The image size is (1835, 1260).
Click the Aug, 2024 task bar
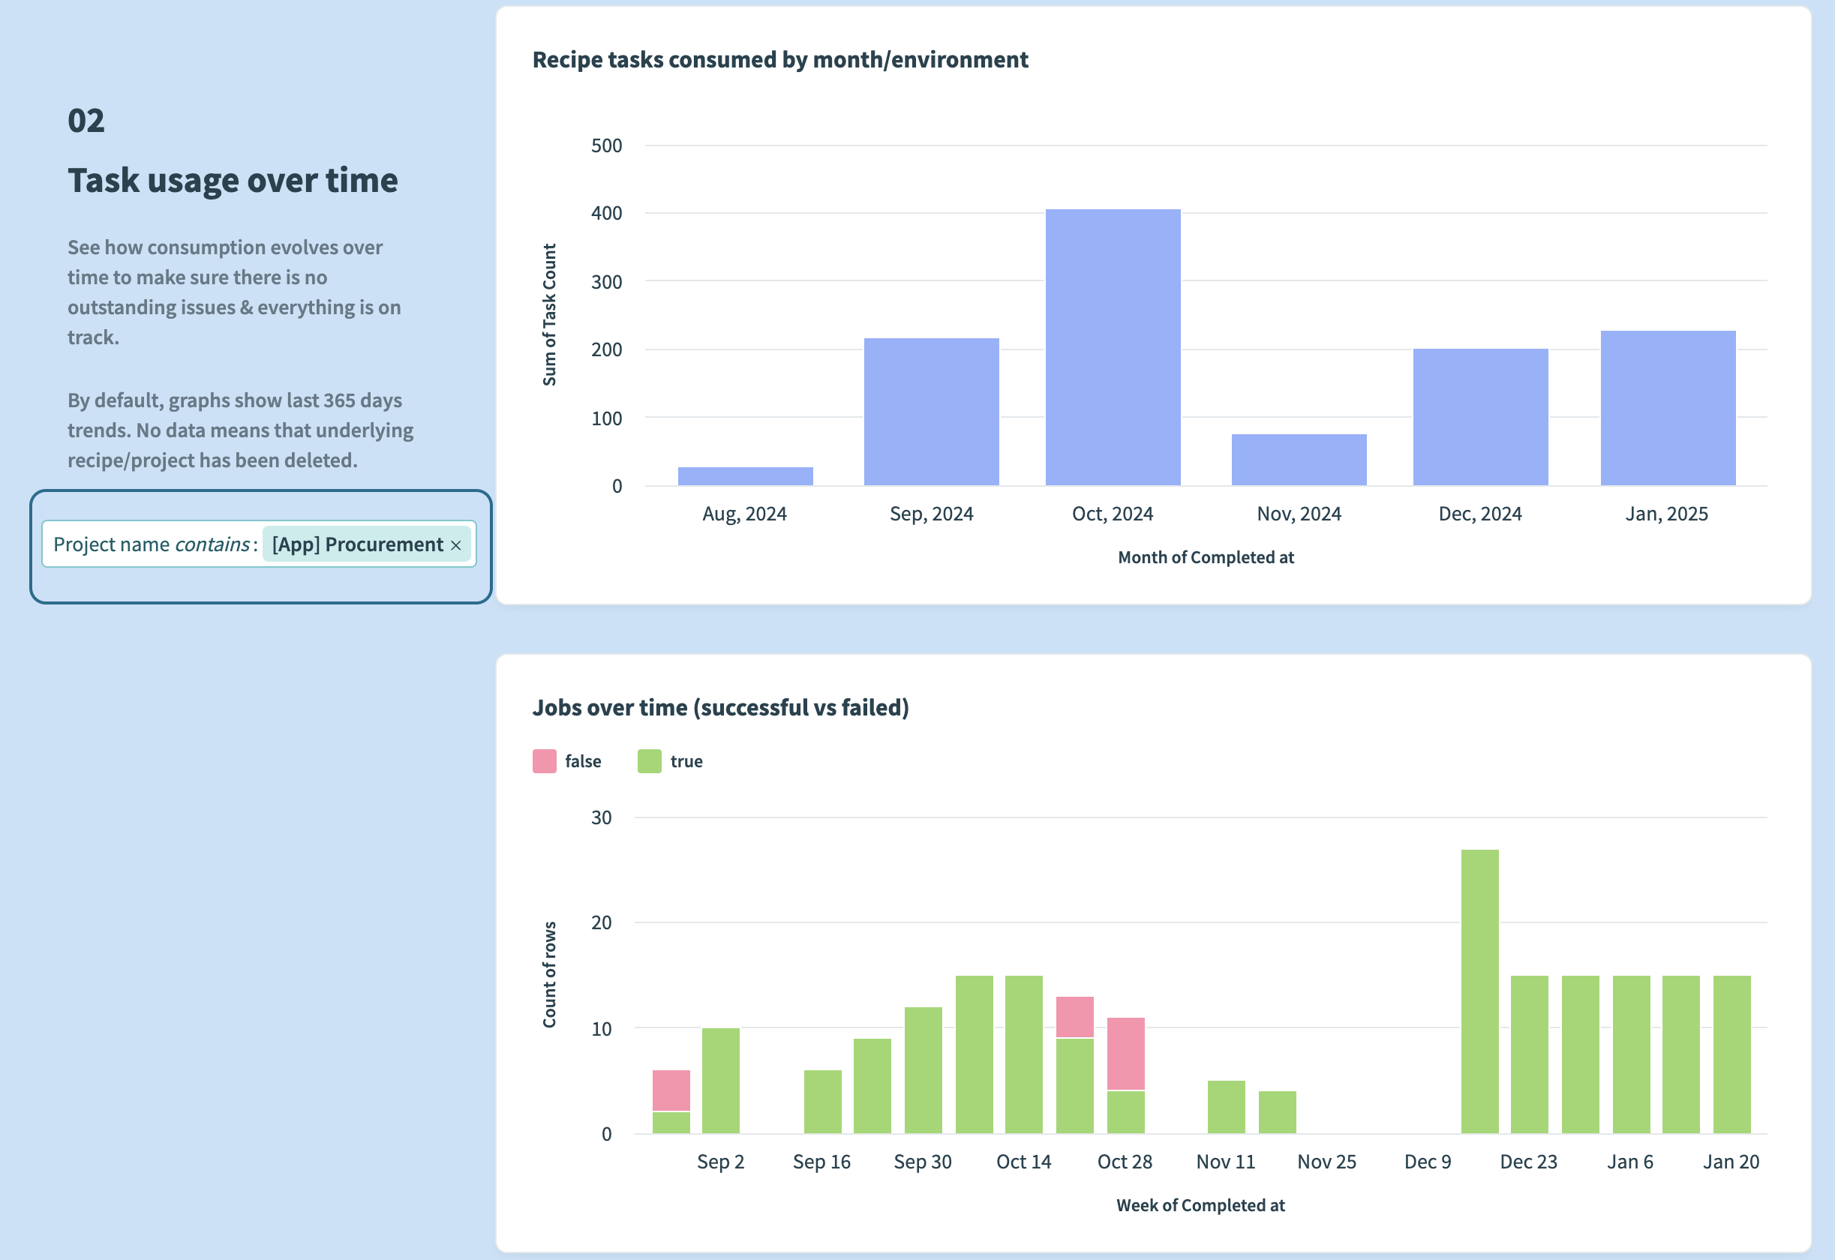tap(745, 476)
